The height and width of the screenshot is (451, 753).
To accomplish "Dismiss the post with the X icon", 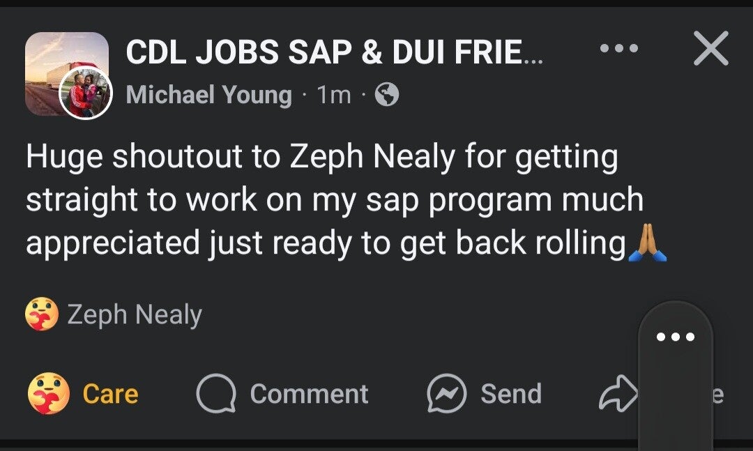I will (710, 49).
